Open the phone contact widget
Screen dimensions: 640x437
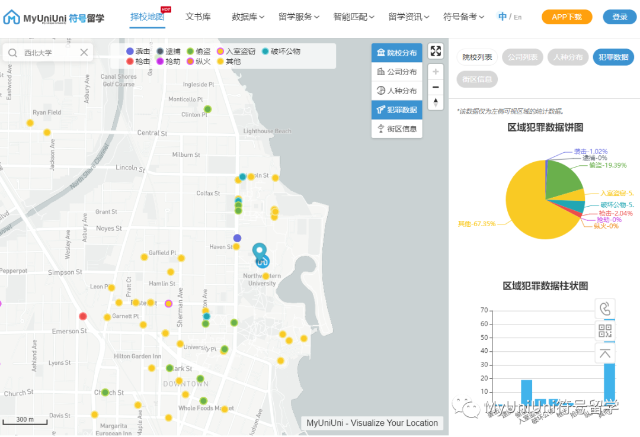pos(605,309)
